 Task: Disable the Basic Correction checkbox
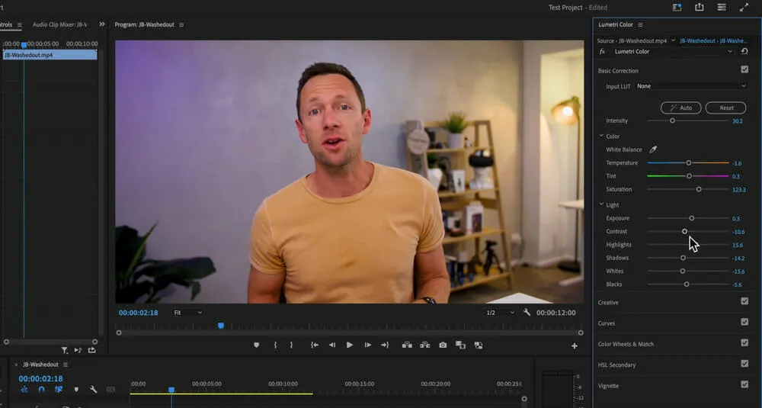pyautogui.click(x=744, y=70)
